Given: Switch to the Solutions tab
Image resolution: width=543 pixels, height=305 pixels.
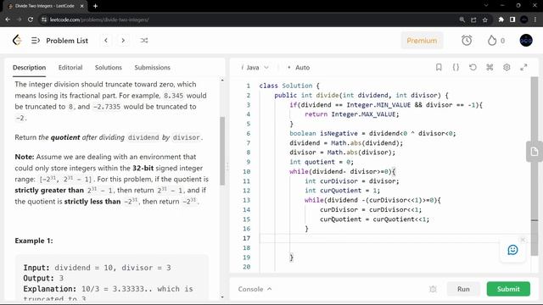Looking at the screenshot, I should point(109,68).
